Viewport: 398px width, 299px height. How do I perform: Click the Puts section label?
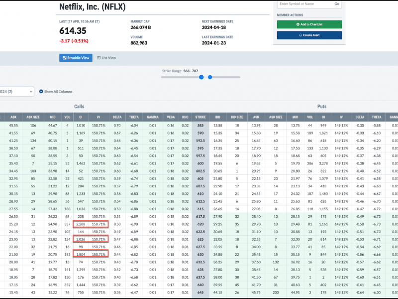[x=322, y=107]
